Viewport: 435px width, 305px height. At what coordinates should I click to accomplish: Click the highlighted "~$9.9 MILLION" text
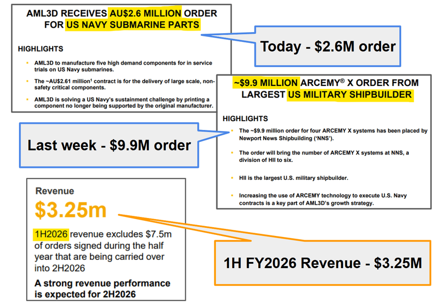click(x=265, y=83)
